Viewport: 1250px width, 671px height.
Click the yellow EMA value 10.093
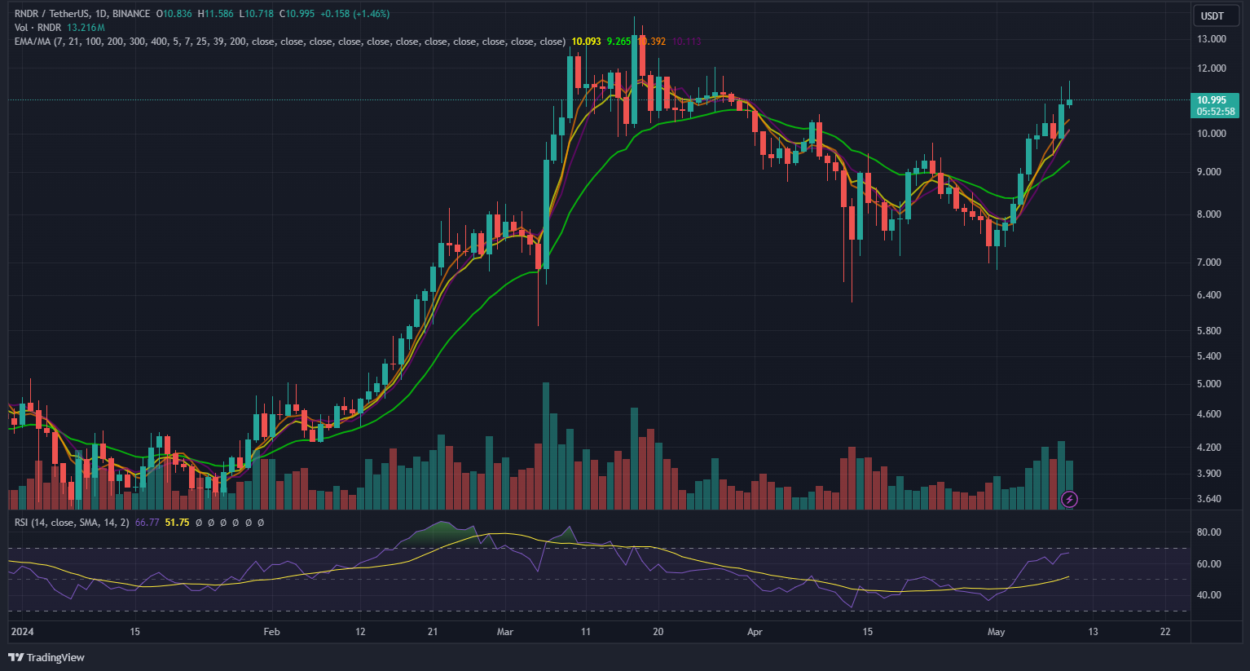586,42
